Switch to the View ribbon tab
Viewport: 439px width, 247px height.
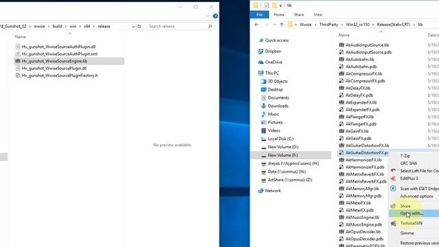(x=318, y=14)
